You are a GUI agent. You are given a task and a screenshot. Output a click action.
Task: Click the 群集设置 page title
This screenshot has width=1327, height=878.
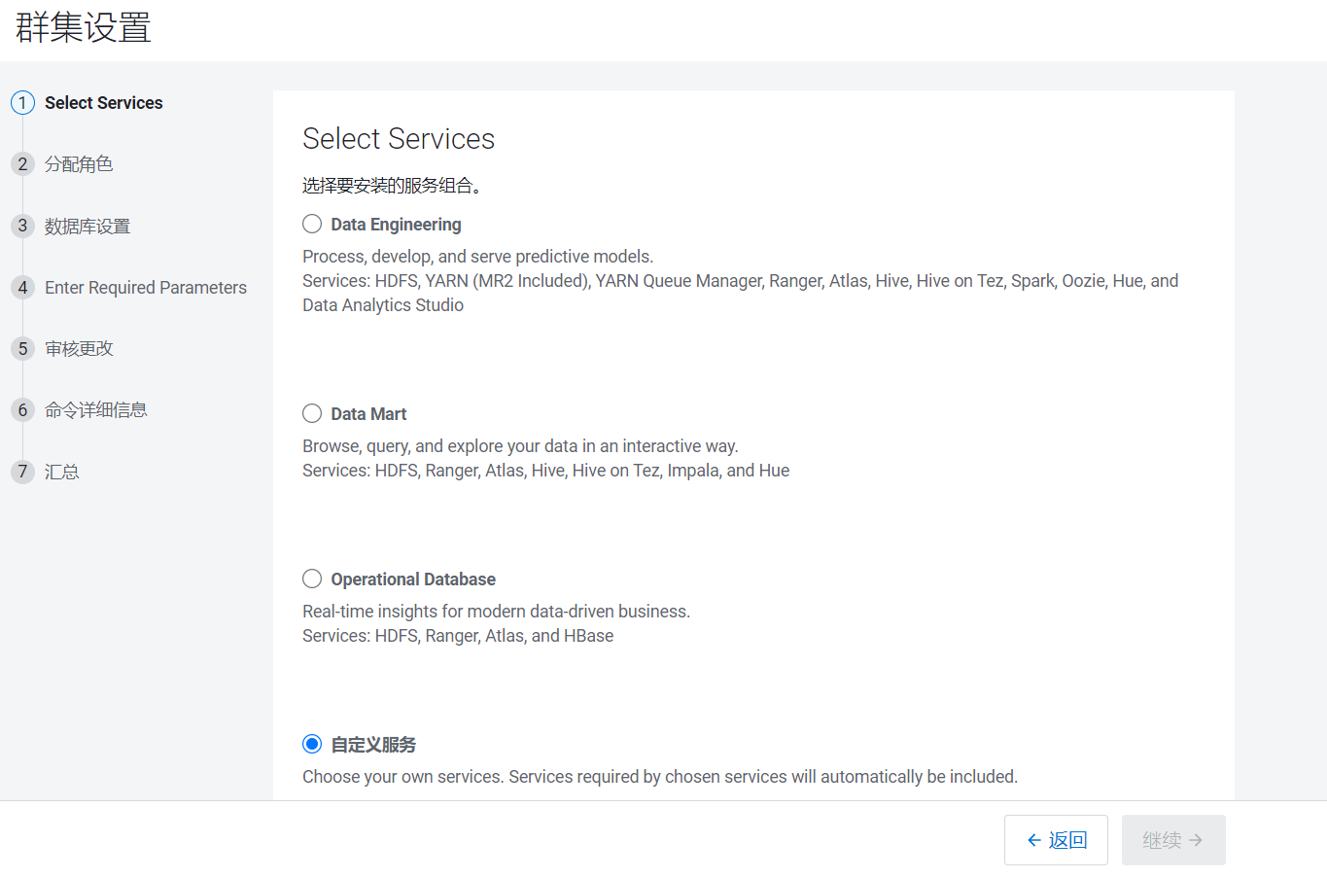(x=84, y=26)
